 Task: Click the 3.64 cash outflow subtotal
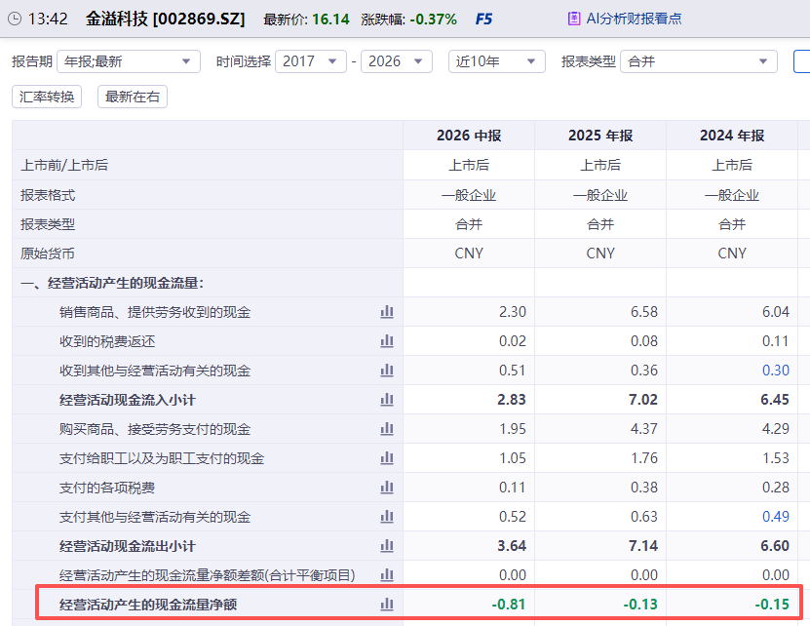tap(512, 546)
